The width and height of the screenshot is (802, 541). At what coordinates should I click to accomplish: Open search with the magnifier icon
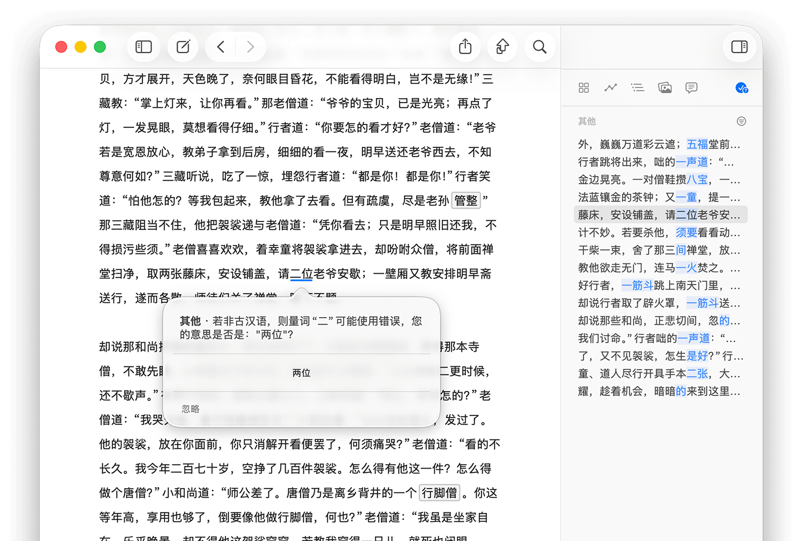tap(539, 47)
